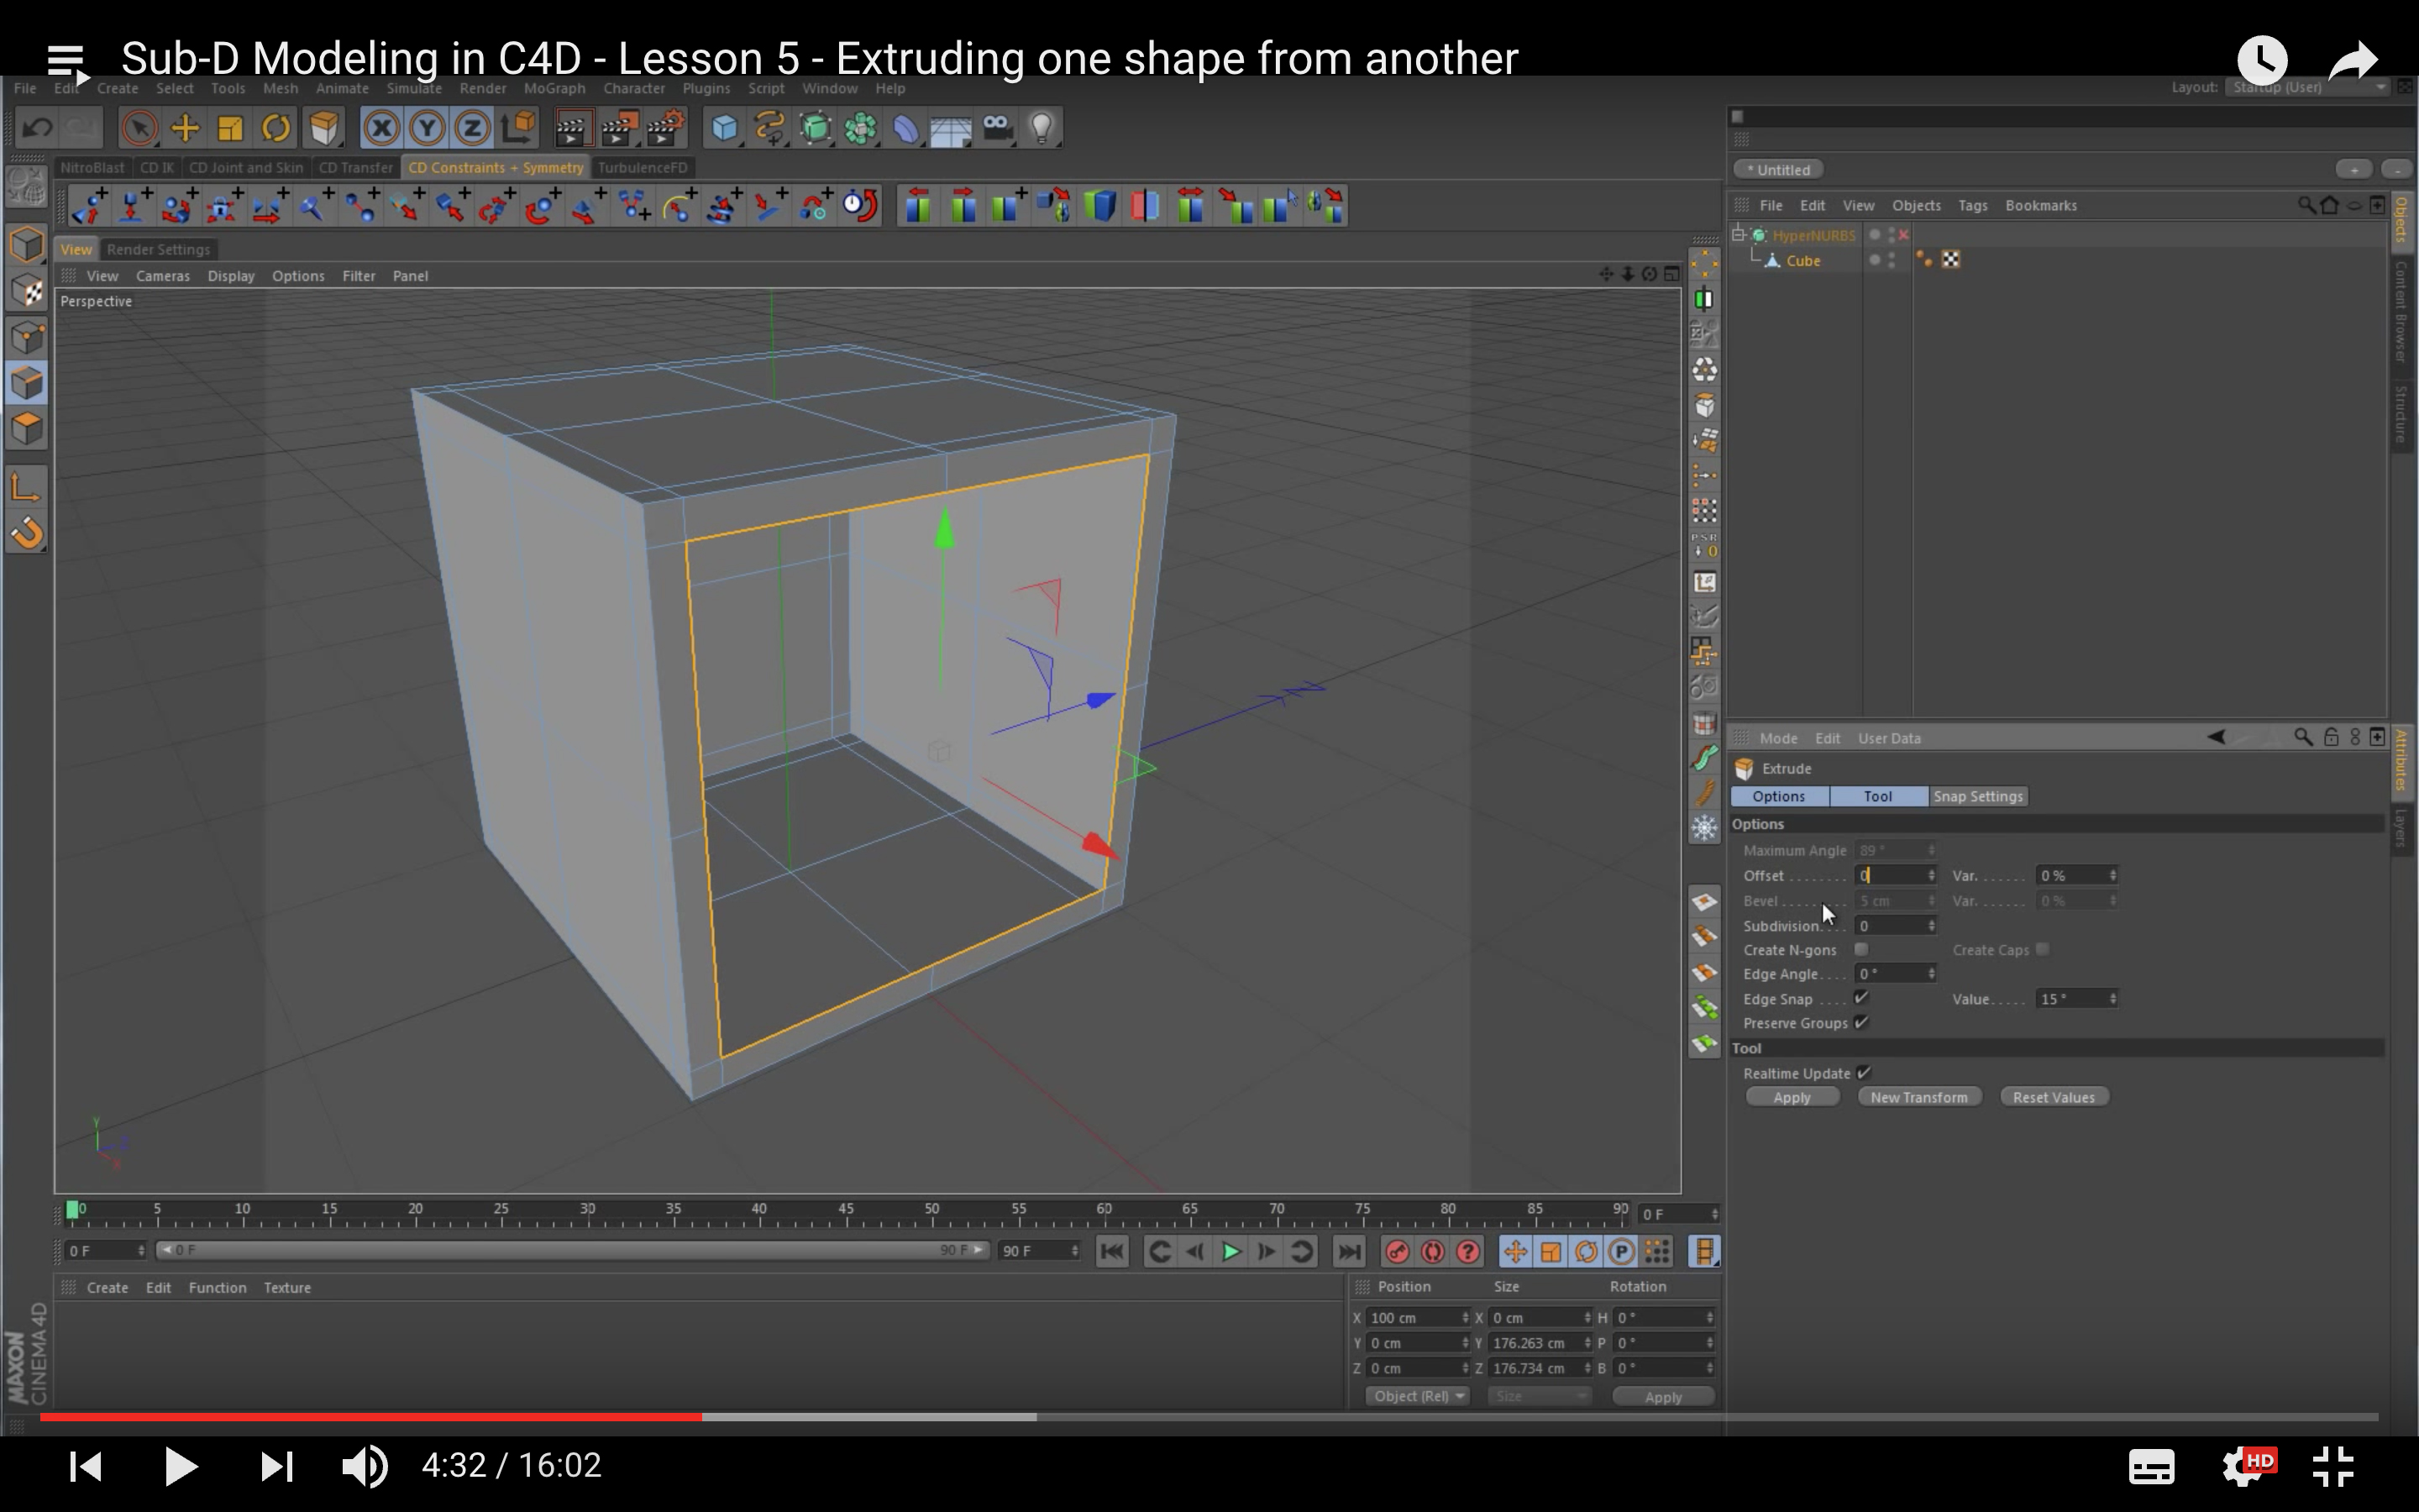Uncheck Preserve Groups checkbox
This screenshot has width=2419, height=1512.
[1861, 1022]
